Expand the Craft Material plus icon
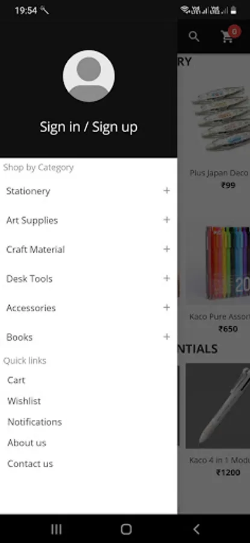The height and width of the screenshot is (543, 250). pyautogui.click(x=167, y=249)
